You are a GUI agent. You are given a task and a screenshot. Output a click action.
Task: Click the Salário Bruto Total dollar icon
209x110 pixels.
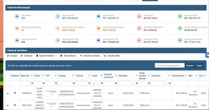point(58,40)
